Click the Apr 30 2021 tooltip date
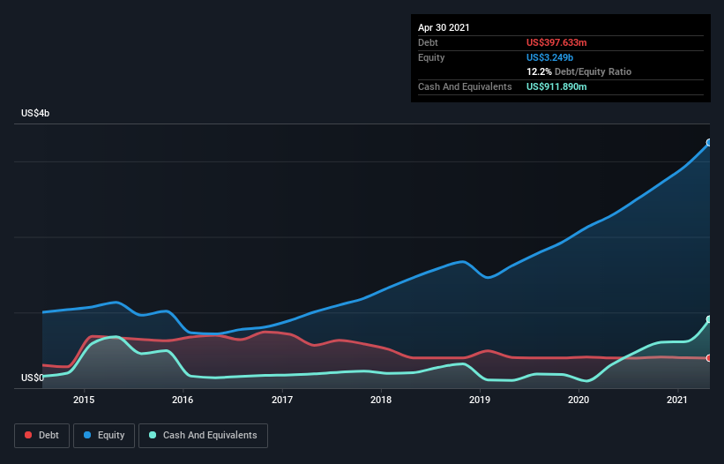This screenshot has height=464, width=724. tap(444, 27)
